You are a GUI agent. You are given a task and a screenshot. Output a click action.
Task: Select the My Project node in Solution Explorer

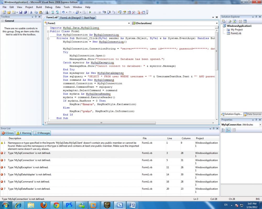237,30
